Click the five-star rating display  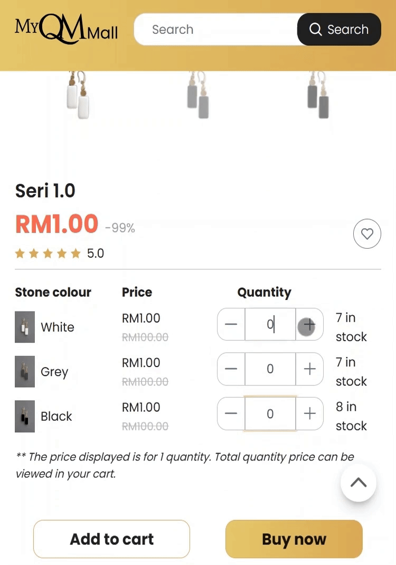pos(48,253)
